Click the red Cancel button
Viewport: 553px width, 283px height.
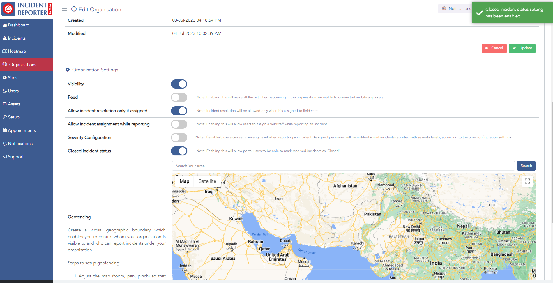494,48
